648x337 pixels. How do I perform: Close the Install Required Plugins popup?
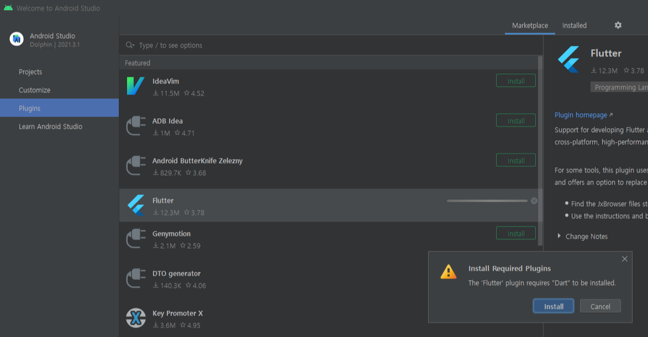tap(624, 259)
